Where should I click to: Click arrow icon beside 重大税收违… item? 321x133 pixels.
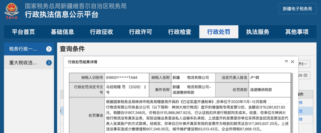49,63
